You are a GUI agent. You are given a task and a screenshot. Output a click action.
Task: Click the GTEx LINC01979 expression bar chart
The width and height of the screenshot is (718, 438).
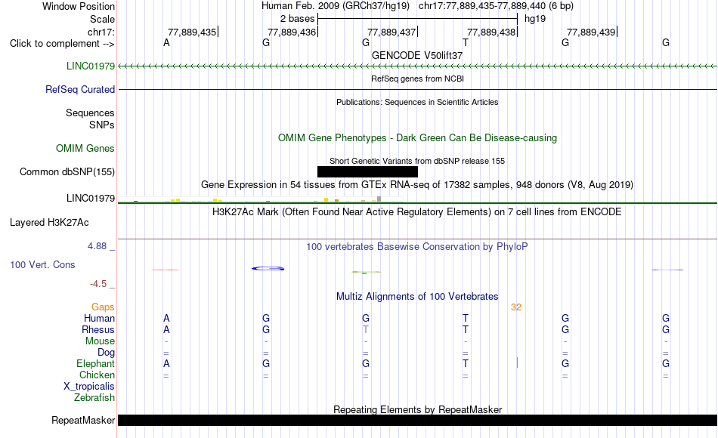[260, 199]
